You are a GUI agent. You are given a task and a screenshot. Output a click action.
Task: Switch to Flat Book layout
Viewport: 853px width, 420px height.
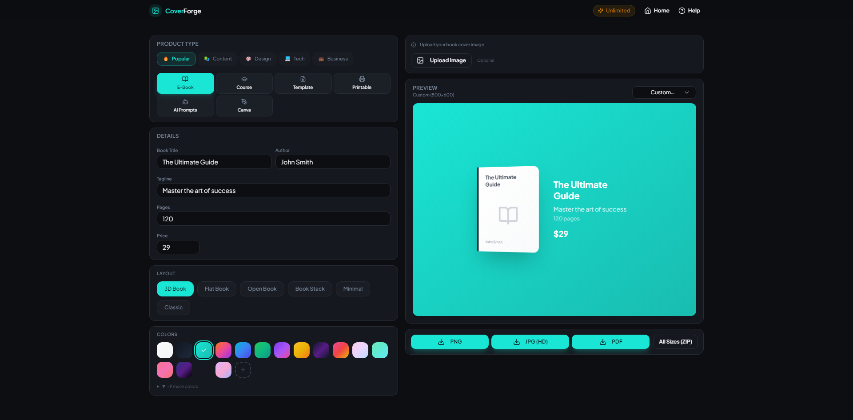click(x=216, y=288)
